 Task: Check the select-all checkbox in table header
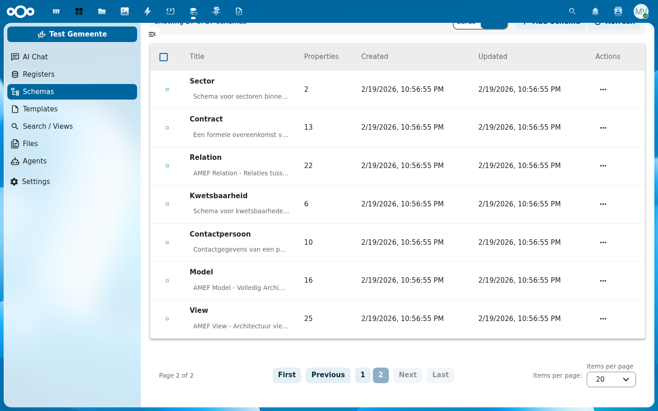(x=164, y=57)
